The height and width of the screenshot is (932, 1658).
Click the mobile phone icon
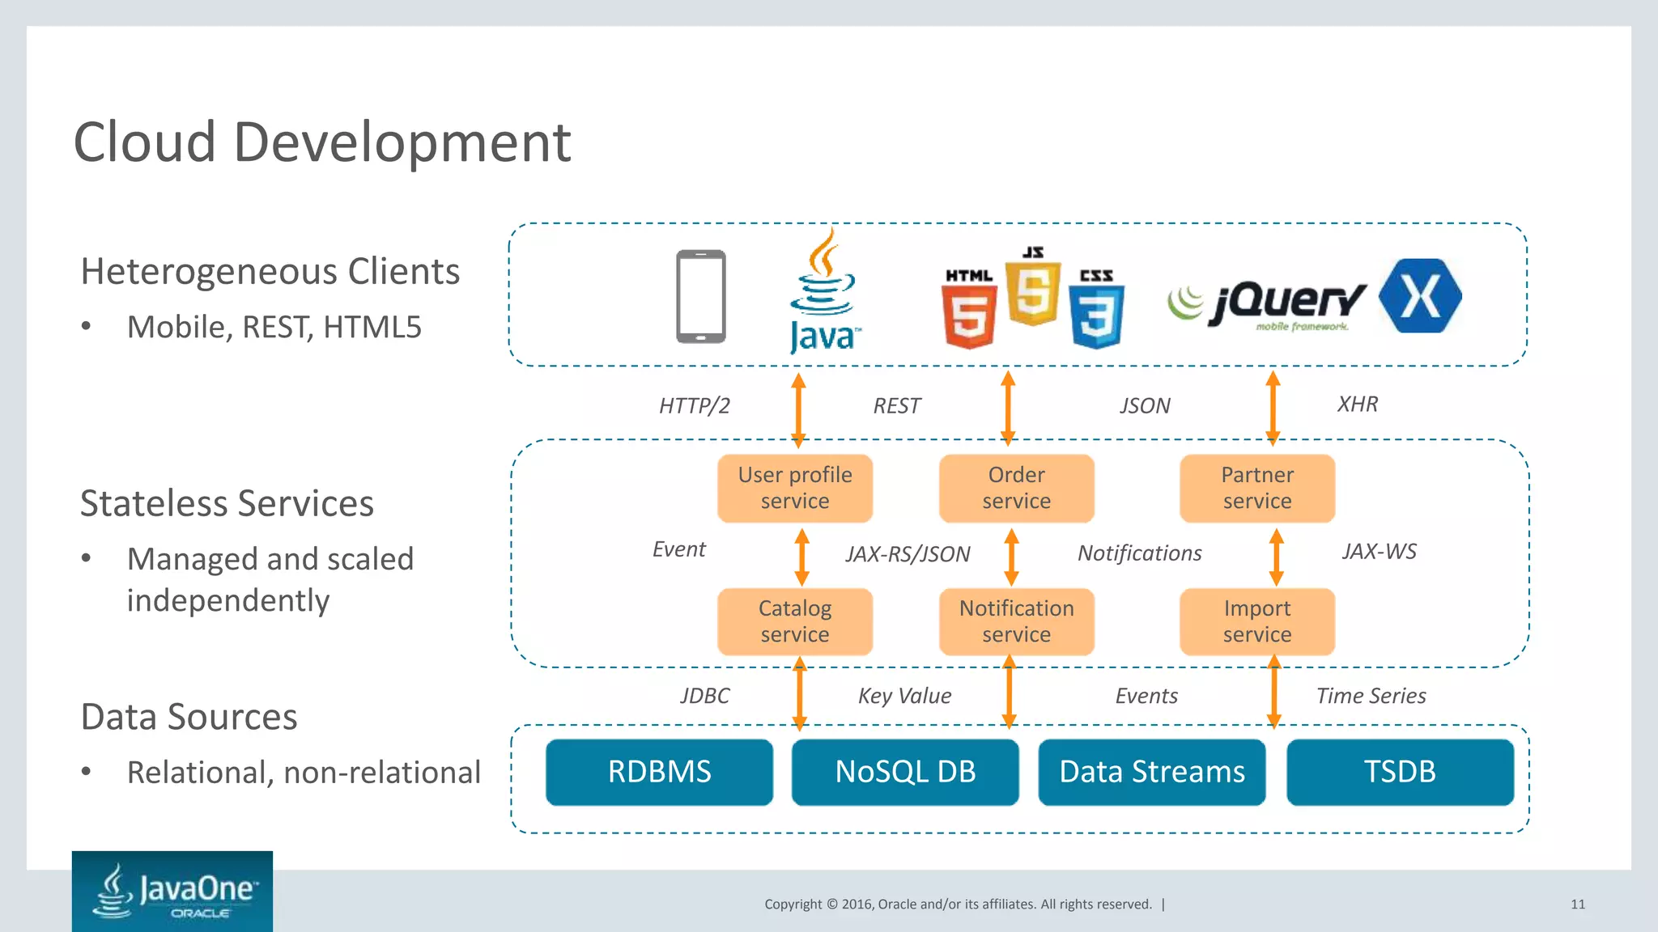pyautogui.click(x=700, y=297)
